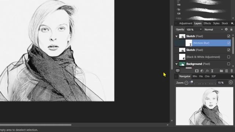Open the adjustments half-circle icon
This screenshot has height=132, width=235.
202,71
